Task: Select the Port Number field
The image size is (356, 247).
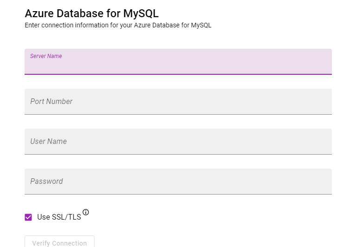Action: coord(178,102)
